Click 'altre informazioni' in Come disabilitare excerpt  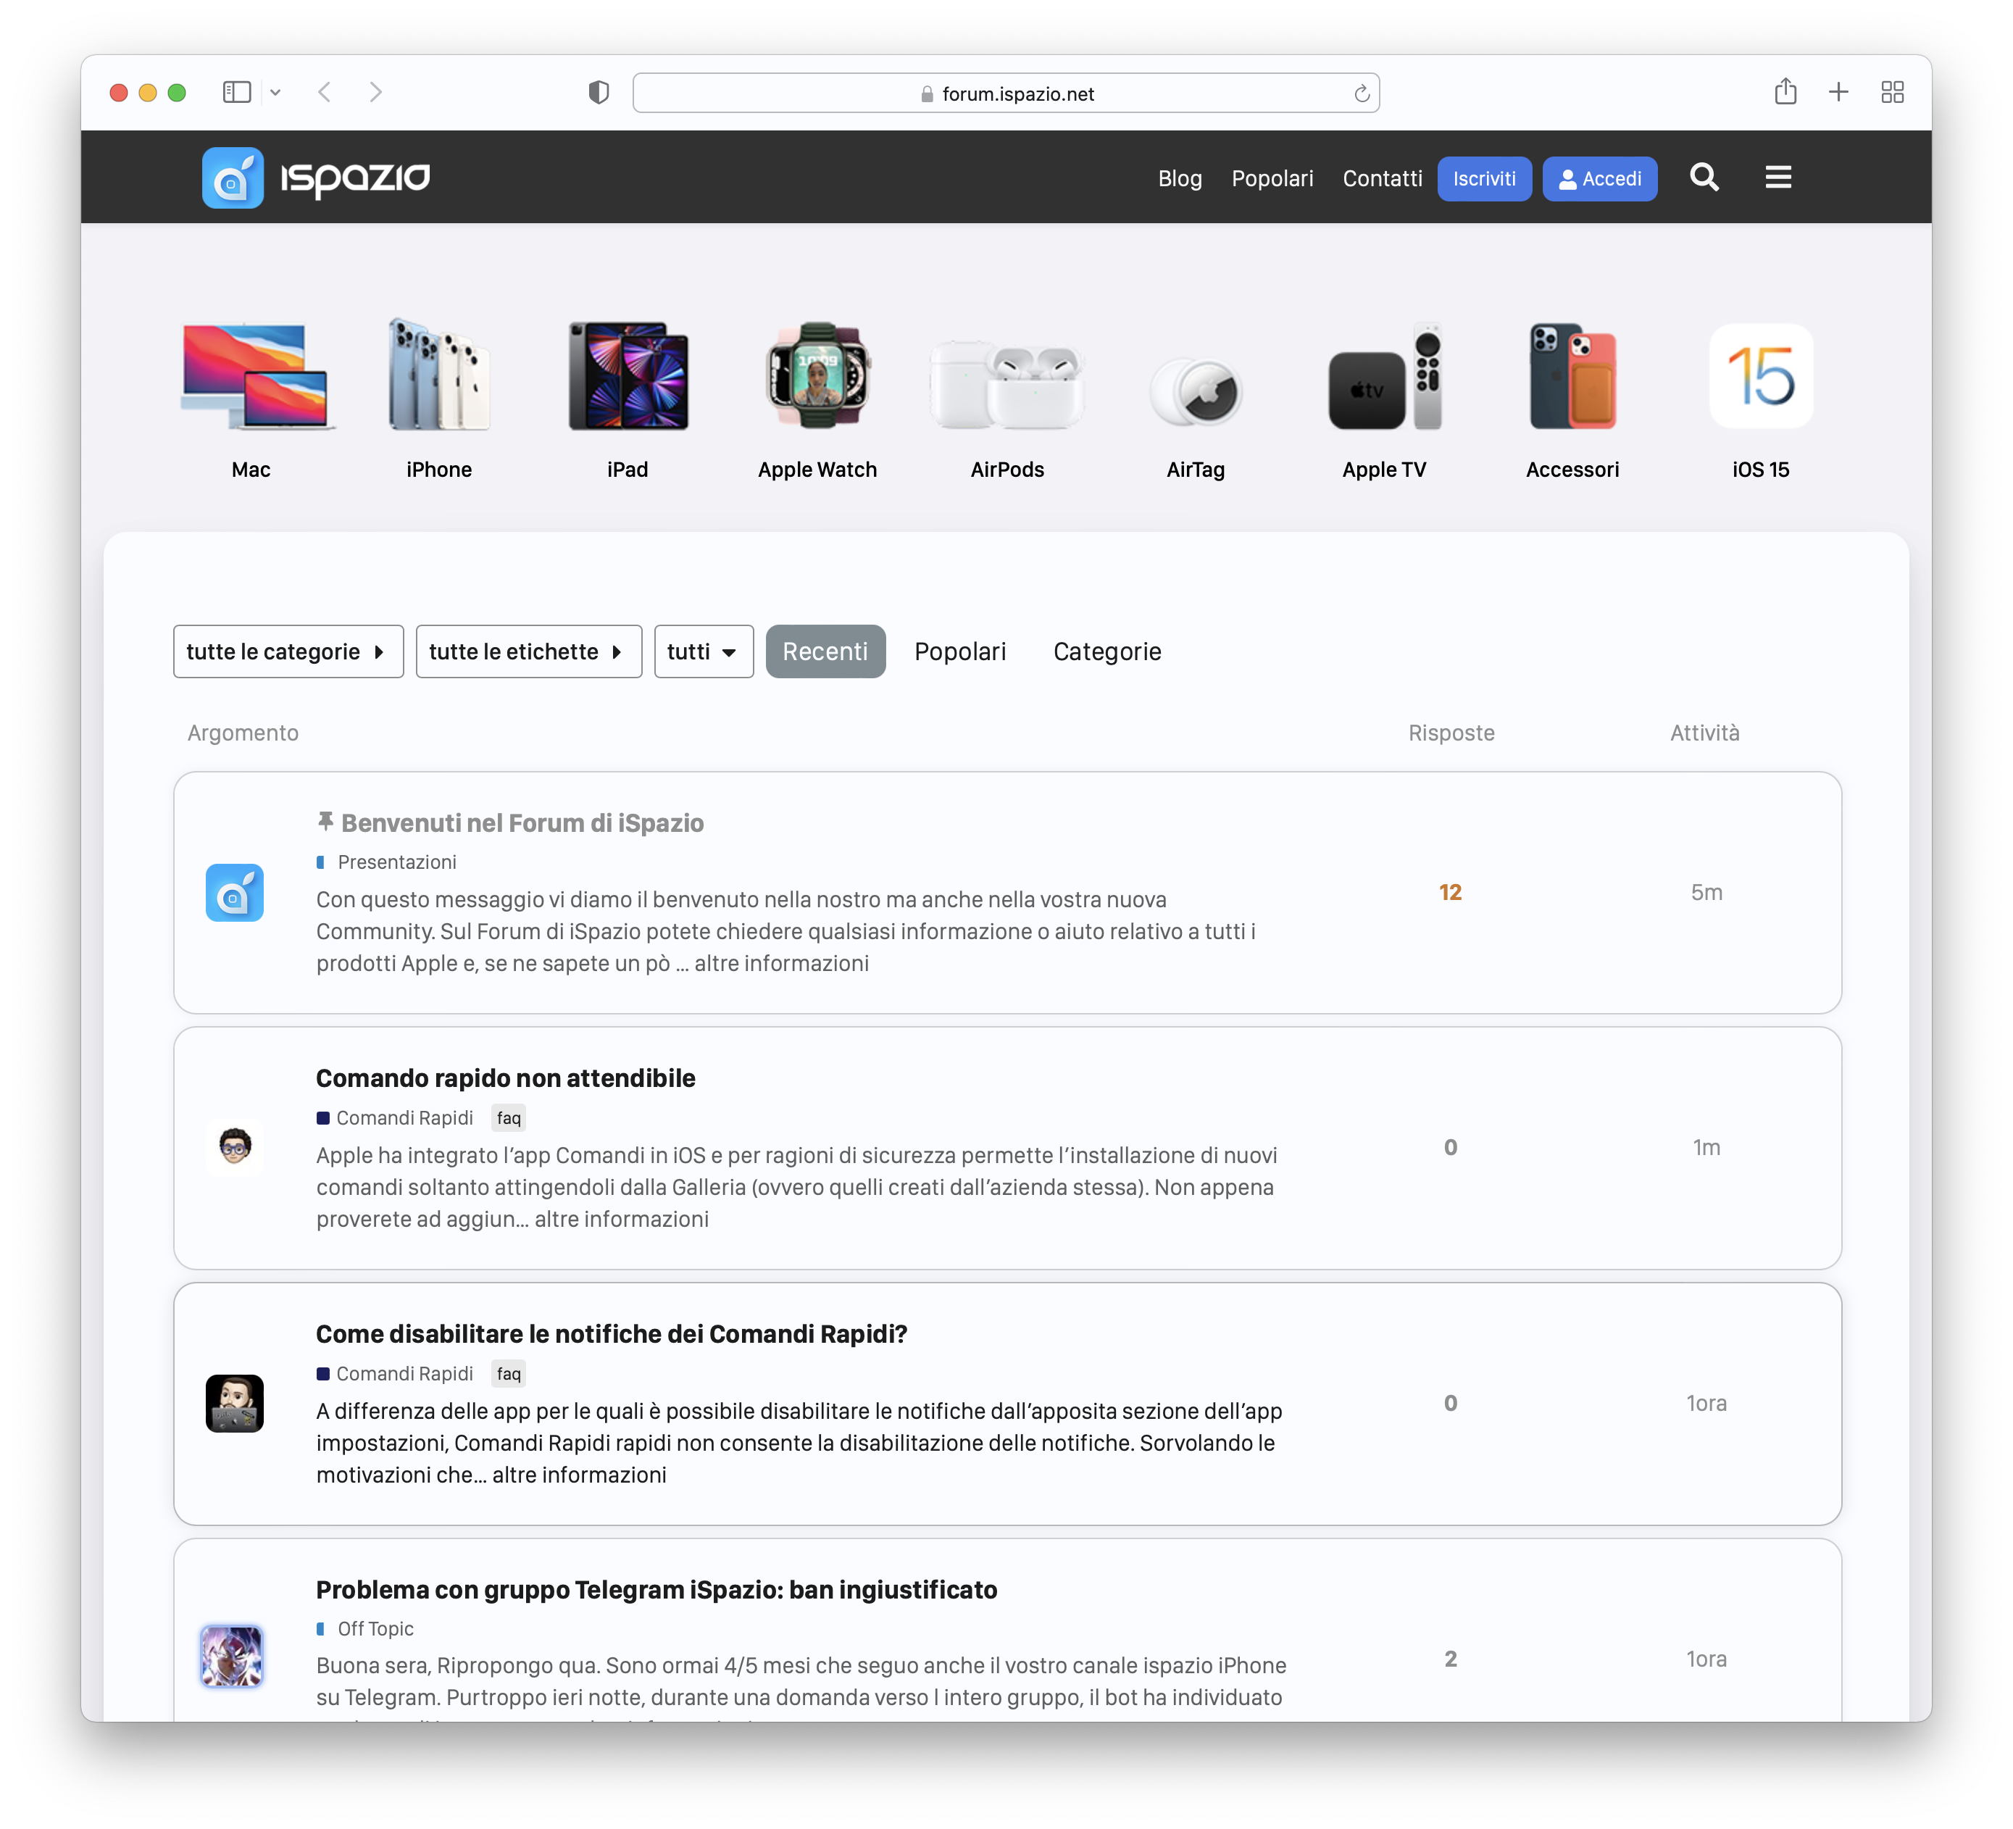579,1475
